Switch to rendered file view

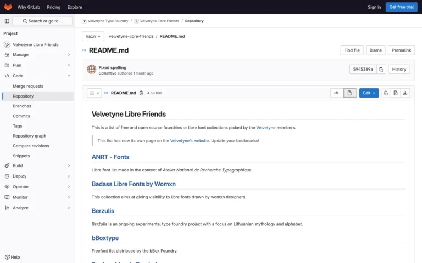[x=349, y=93]
